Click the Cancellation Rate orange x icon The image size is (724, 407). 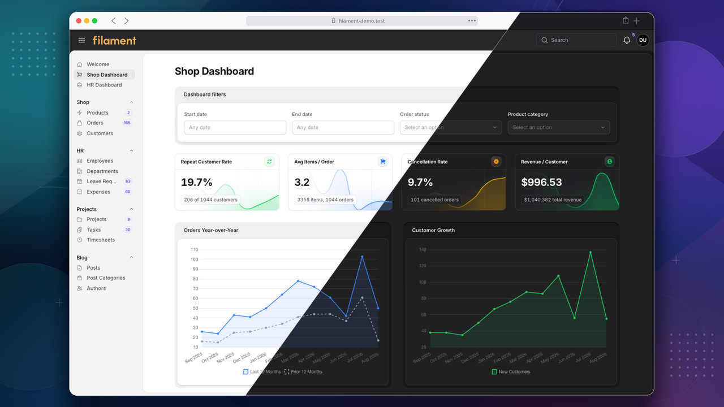(496, 162)
